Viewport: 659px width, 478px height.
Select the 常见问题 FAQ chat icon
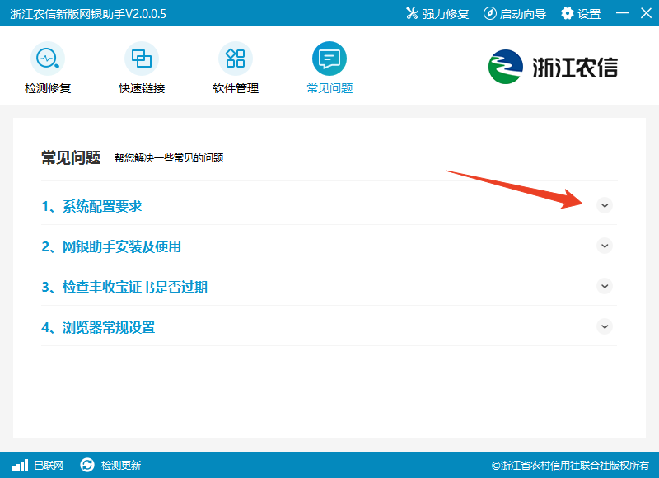[329, 59]
